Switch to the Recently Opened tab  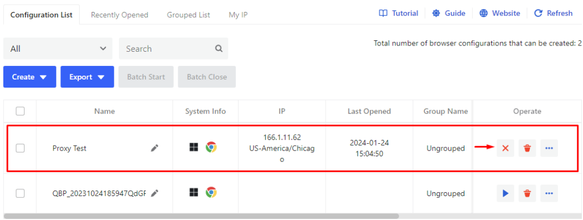pos(120,15)
